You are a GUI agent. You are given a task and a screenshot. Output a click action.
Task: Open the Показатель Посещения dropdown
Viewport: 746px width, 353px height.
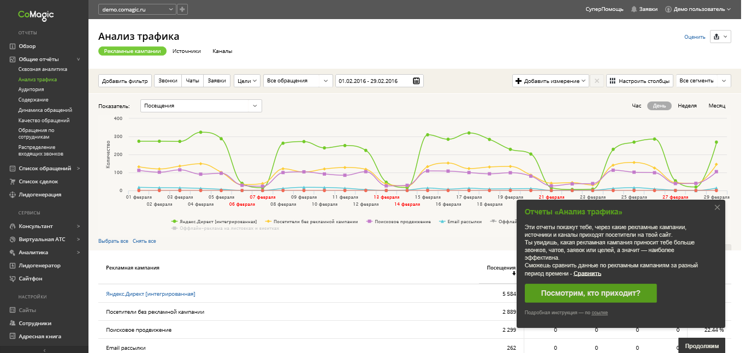pos(201,106)
